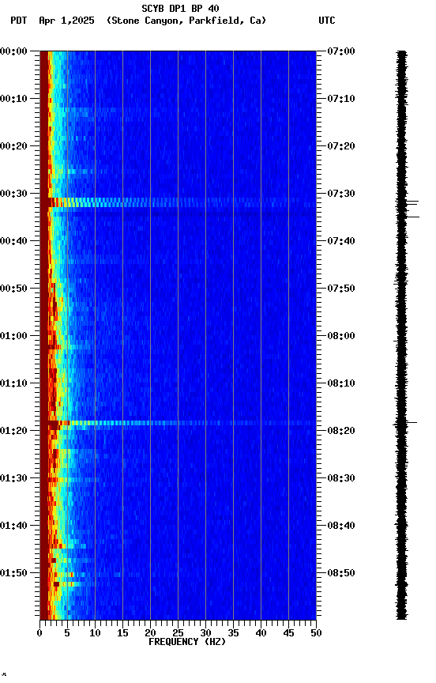Click the broadband event streak near 07:32 UTC
The height and width of the screenshot is (683, 436).
coord(178,202)
